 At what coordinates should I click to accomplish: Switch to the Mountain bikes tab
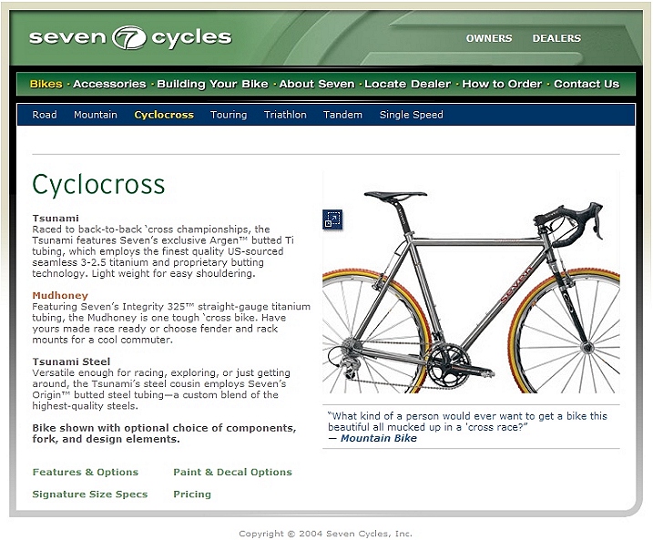point(96,115)
